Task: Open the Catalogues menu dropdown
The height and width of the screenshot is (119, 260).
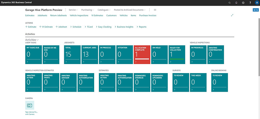Action: point(104,10)
